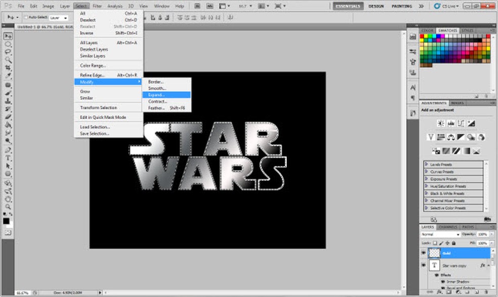The height and width of the screenshot is (297, 498).
Task: Select the Type tool in the toolbox
Action: pyautogui.click(x=9, y=157)
